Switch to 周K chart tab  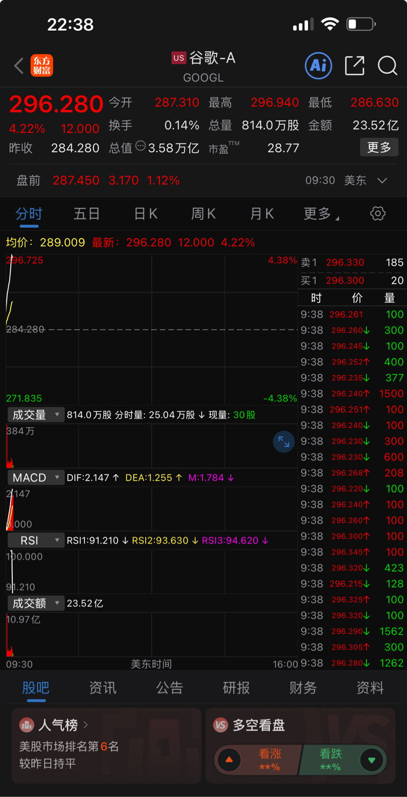(x=203, y=214)
